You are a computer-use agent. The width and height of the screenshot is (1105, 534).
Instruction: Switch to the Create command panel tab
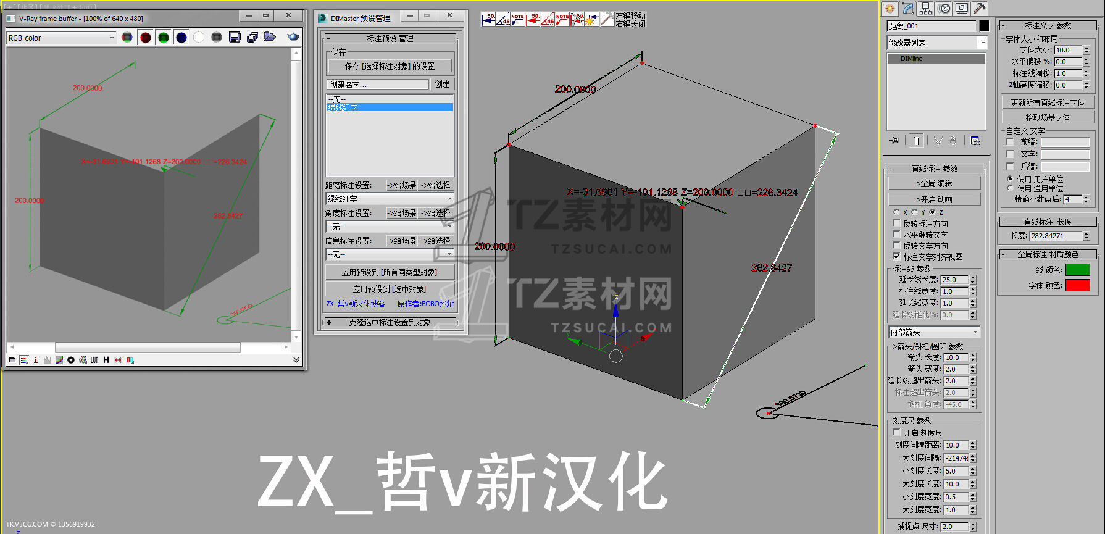[890, 9]
